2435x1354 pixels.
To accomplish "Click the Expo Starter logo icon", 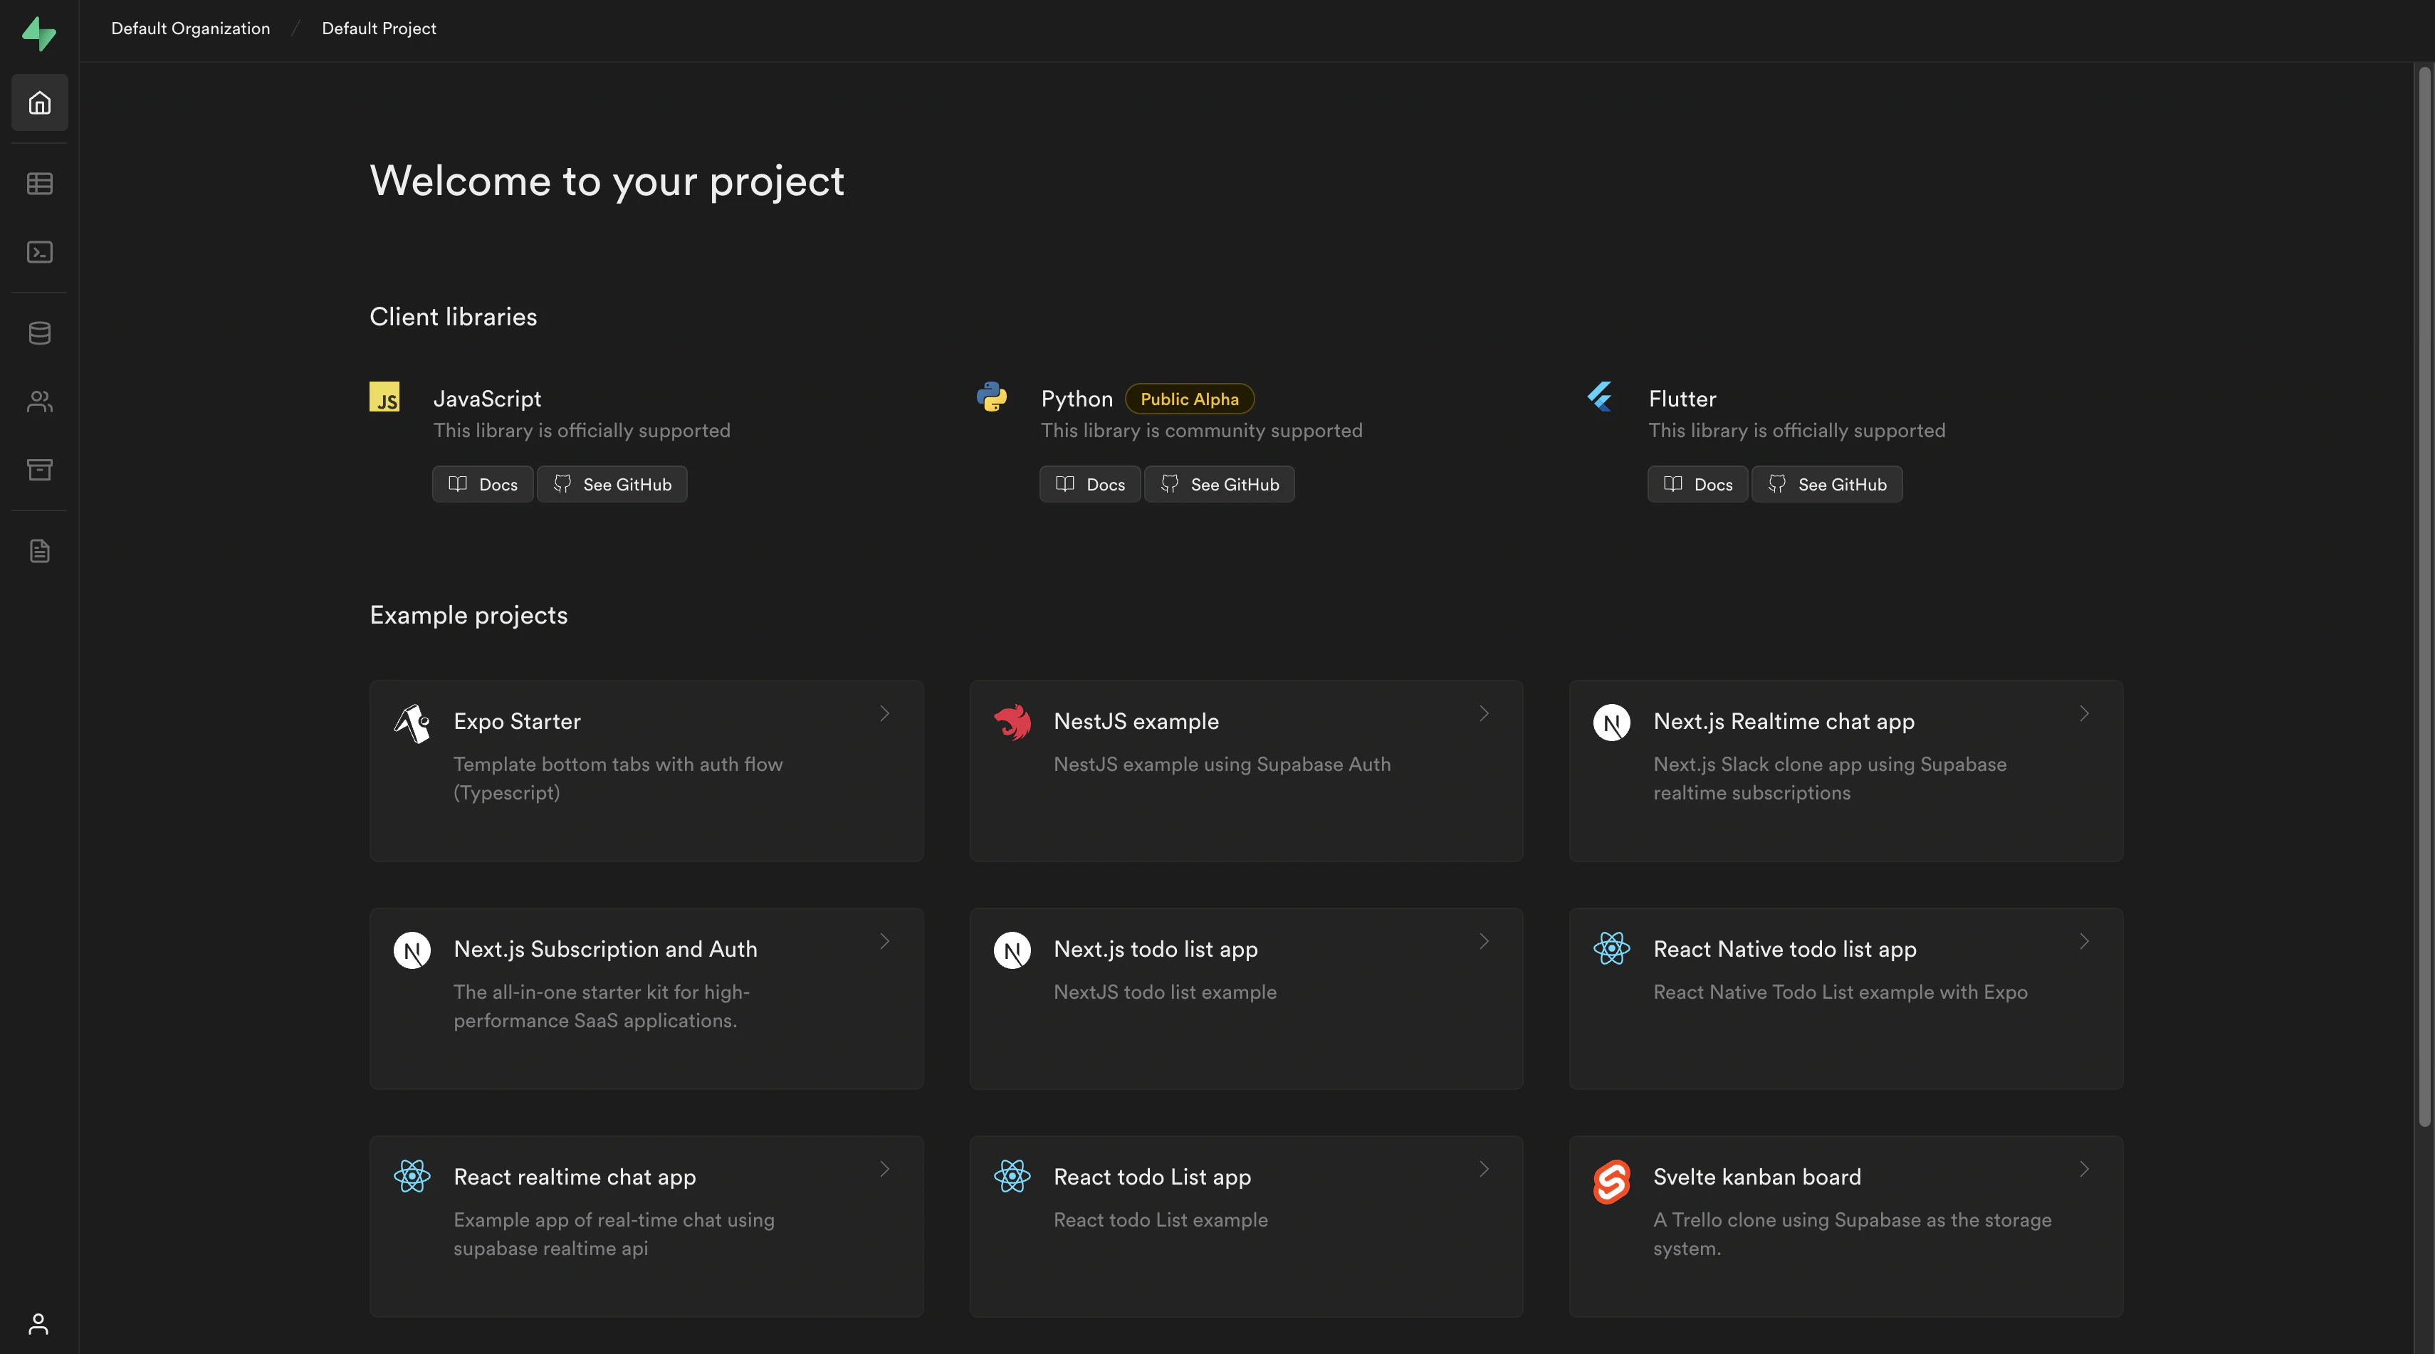I will [x=412, y=724].
